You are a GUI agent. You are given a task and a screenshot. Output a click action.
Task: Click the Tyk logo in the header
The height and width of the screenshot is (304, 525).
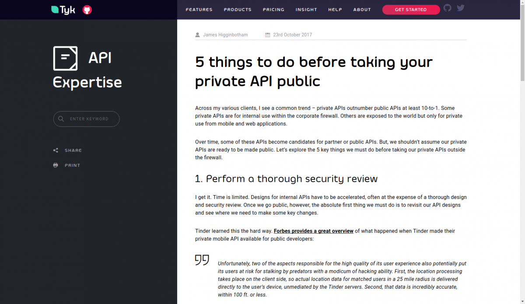63,10
